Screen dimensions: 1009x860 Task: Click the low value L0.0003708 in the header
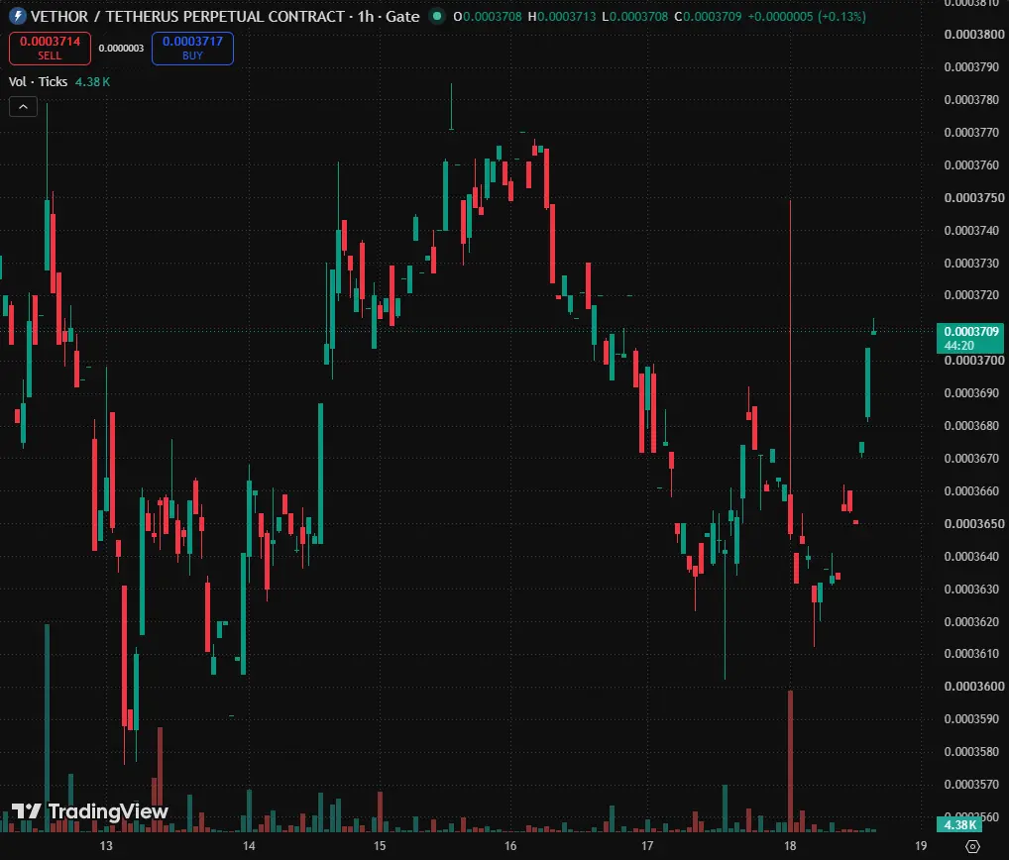point(635,16)
